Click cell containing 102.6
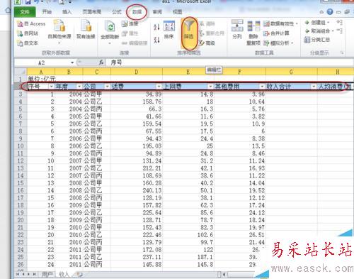 tap(188, 234)
